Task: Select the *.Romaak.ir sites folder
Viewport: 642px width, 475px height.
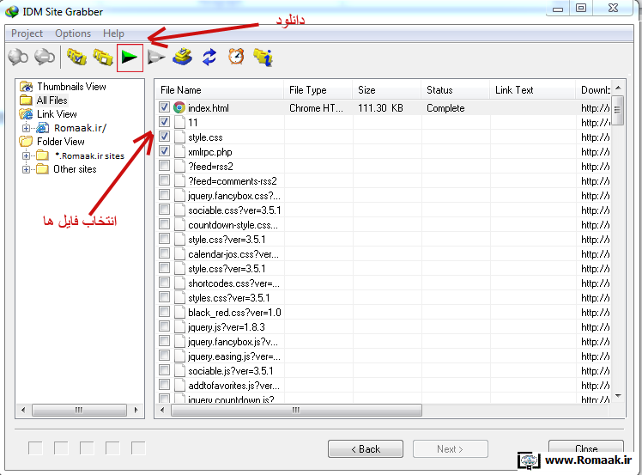Action: coord(89,155)
